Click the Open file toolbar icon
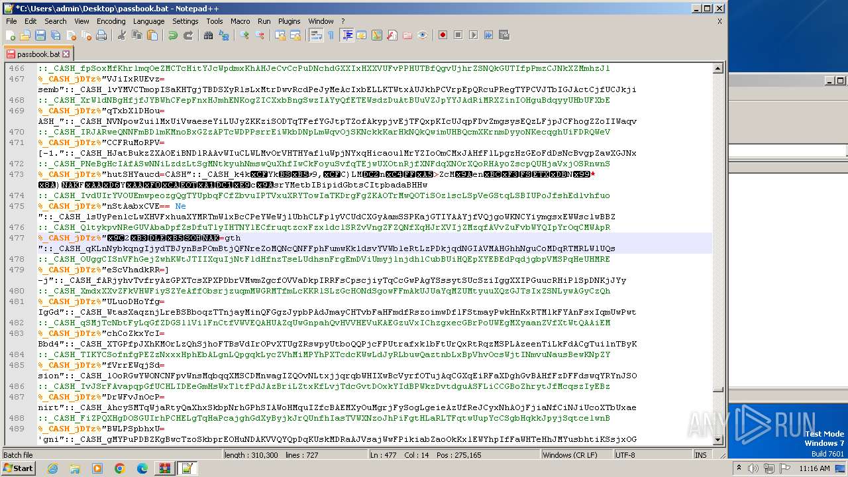Image resolution: width=848 pixels, height=477 pixels. tap(25, 35)
